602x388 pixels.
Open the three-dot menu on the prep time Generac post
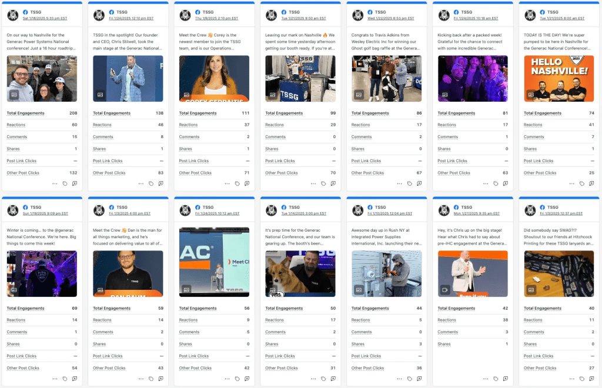pos(313,379)
